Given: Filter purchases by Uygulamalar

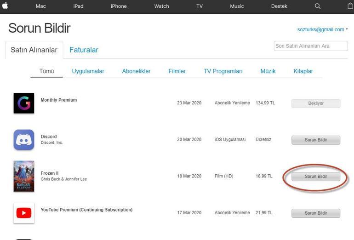Looking at the screenshot, I should point(88,71).
